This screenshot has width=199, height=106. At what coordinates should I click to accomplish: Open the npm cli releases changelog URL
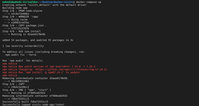[71, 70]
